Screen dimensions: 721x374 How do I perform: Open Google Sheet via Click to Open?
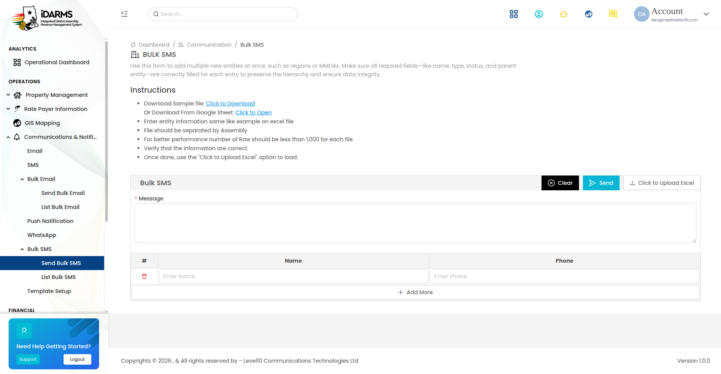[254, 112]
